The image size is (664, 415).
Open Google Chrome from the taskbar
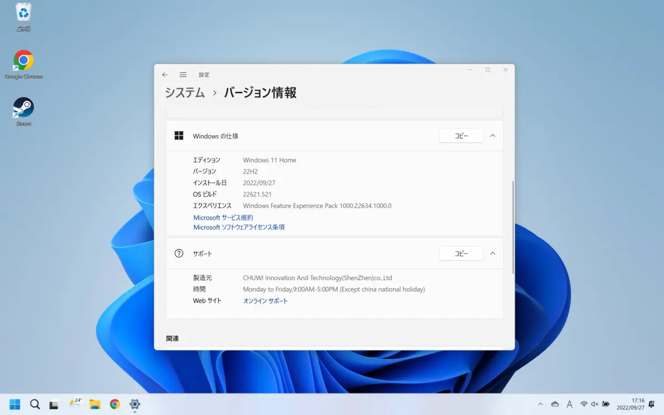click(115, 404)
